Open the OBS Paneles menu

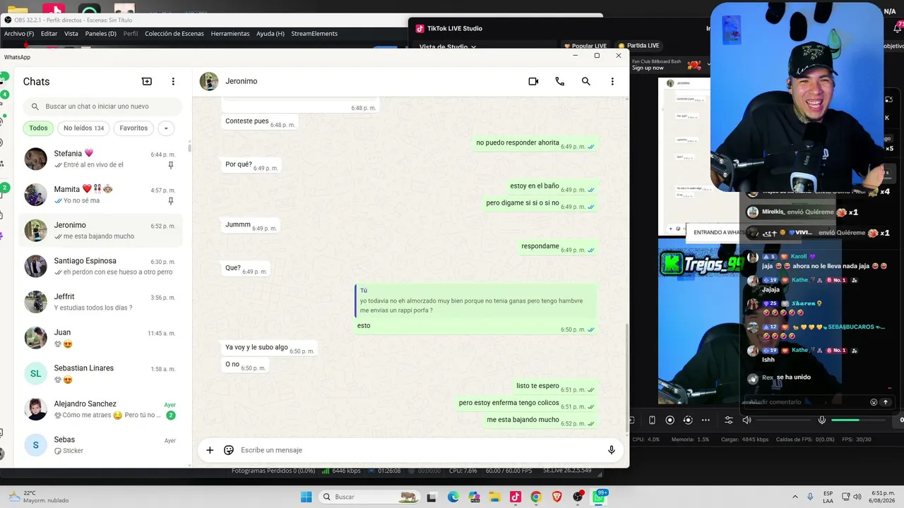point(101,34)
